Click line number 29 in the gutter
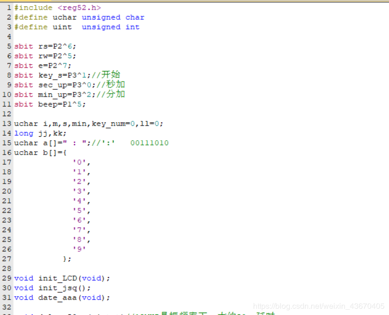 [x=7, y=278]
